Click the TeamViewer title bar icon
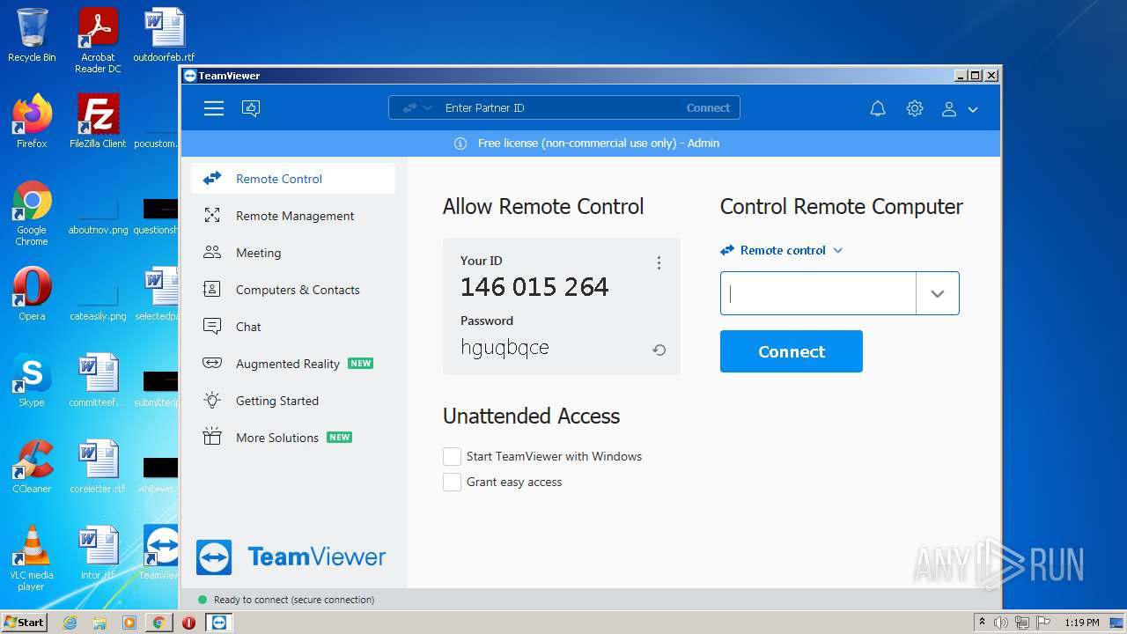Image resolution: width=1127 pixels, height=634 pixels. [189, 76]
